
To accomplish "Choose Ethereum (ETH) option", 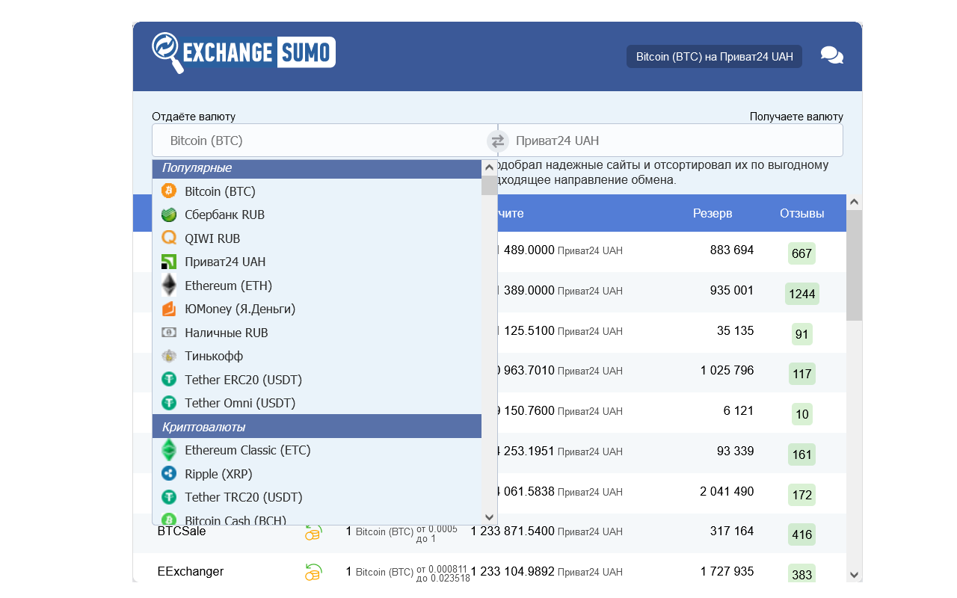I will [317, 286].
